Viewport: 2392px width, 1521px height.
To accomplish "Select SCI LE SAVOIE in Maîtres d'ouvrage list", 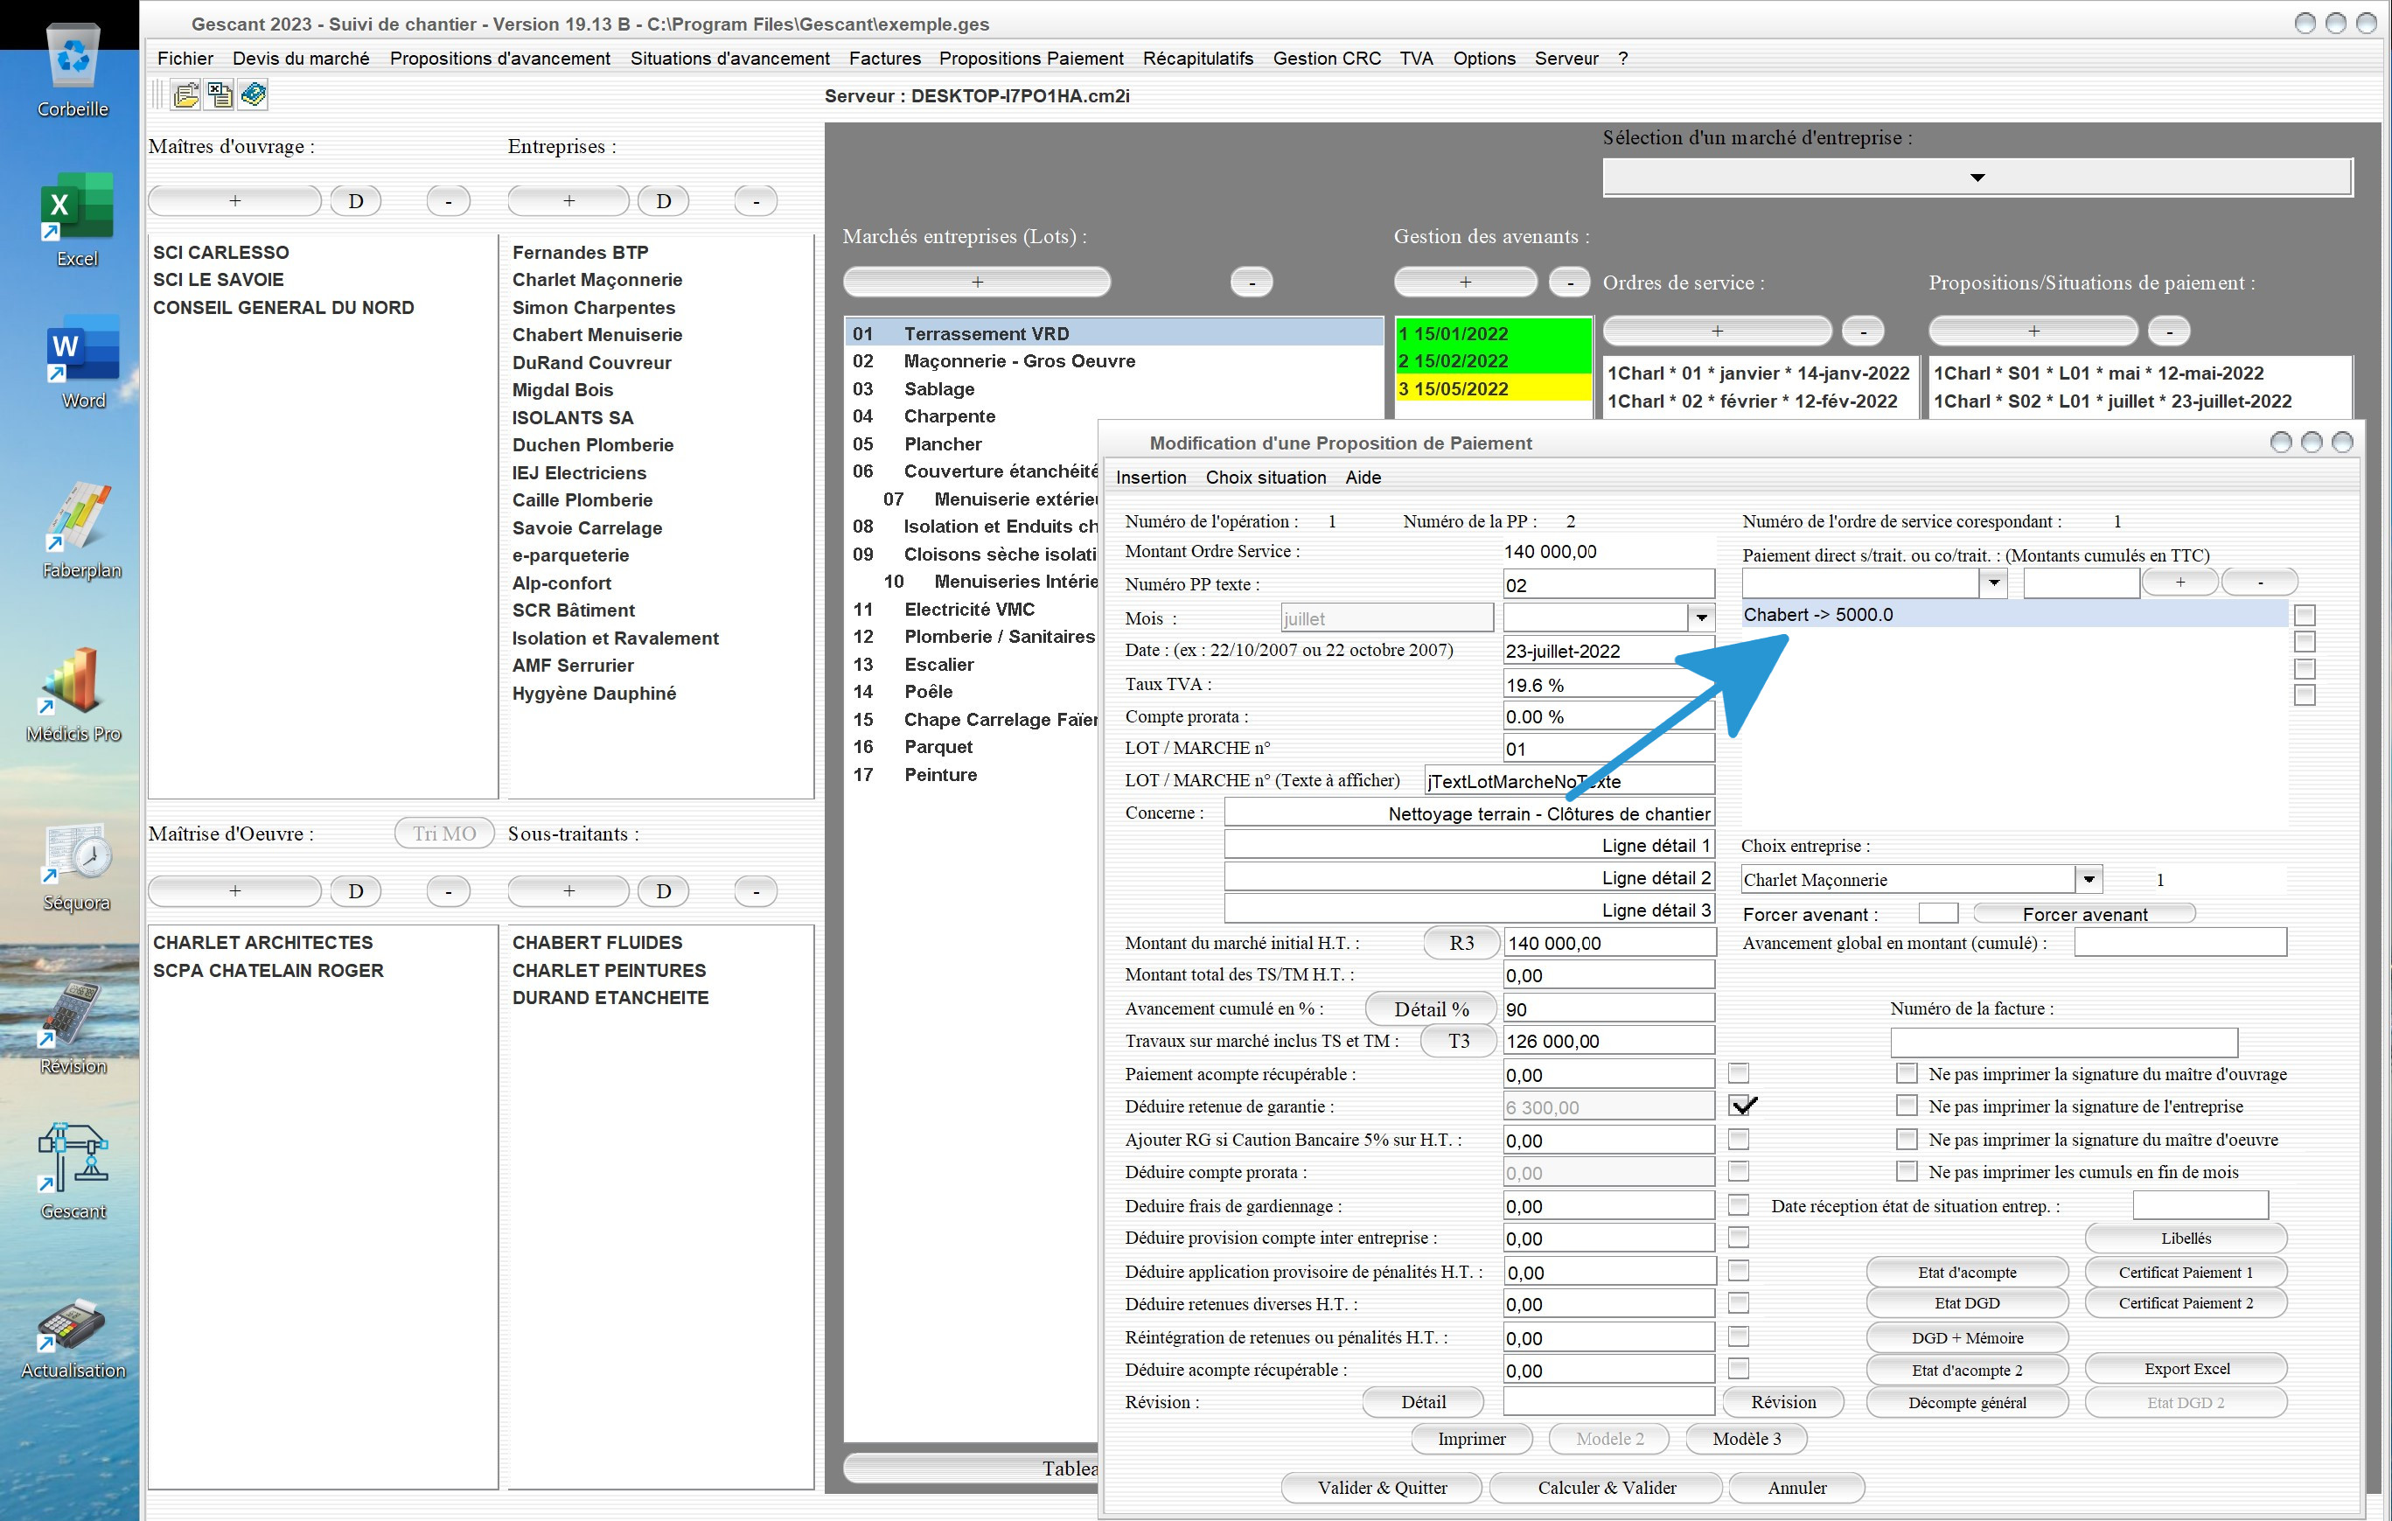I will point(322,280).
